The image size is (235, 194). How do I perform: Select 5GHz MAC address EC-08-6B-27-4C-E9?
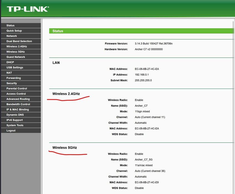coord(147,182)
